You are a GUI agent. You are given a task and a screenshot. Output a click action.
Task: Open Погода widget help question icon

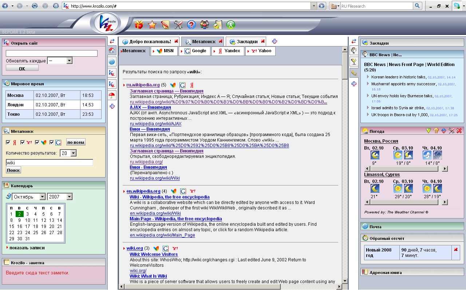pos(436,131)
